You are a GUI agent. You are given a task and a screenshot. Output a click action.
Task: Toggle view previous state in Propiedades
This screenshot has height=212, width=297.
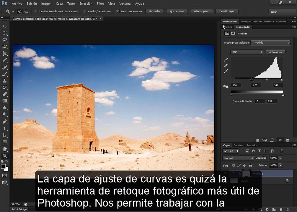click(x=265, y=140)
